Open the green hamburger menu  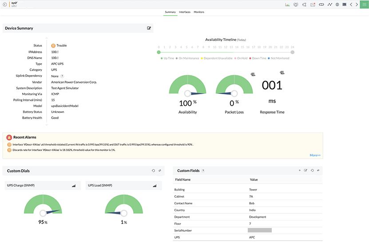coord(364,4)
